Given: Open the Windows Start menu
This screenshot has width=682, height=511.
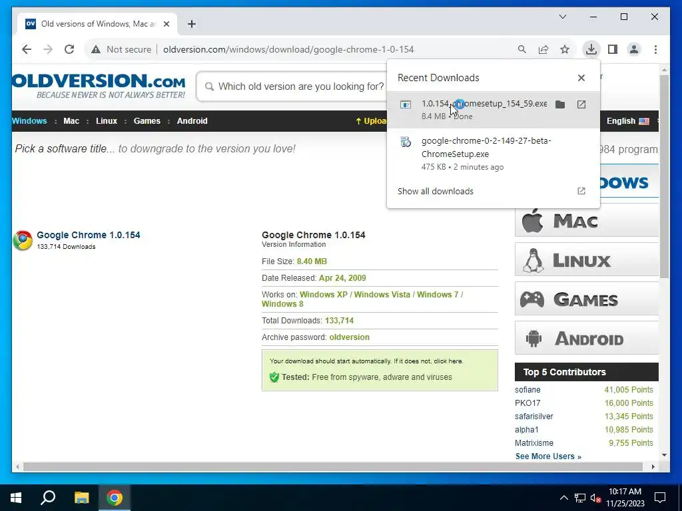Looking at the screenshot, I should coord(16,498).
